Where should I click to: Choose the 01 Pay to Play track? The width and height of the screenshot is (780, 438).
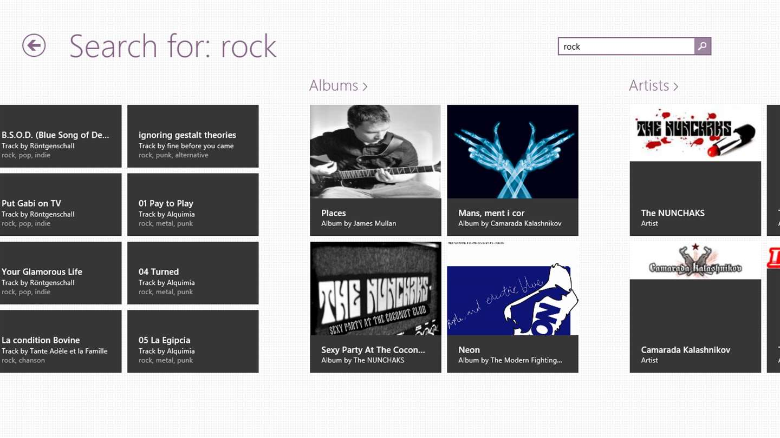coord(193,204)
